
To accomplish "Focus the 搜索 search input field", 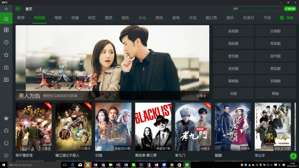I will (x=257, y=9).
